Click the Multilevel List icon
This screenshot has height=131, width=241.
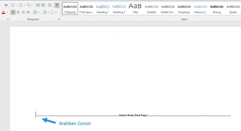click(29, 5)
